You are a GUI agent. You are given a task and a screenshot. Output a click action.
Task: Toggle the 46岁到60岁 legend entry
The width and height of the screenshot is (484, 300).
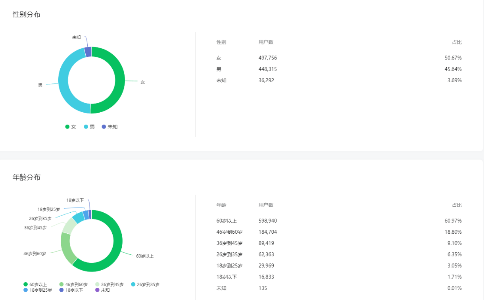pos(73,285)
